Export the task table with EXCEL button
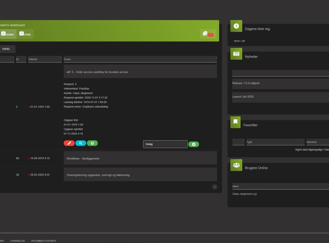The width and height of the screenshot is (329, 243). point(6,49)
